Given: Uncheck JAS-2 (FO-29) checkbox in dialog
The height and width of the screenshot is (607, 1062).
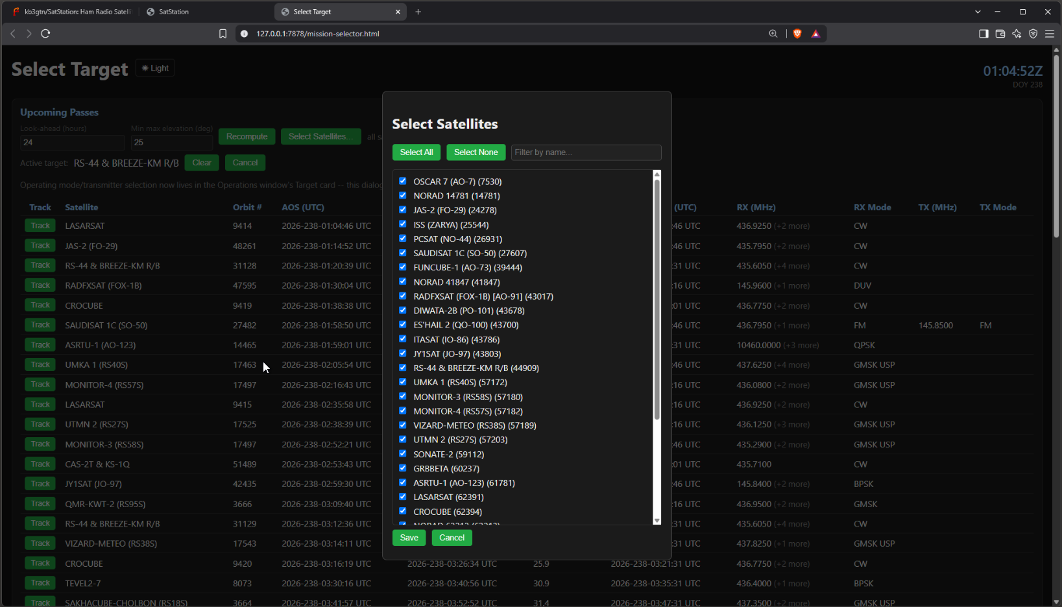Looking at the screenshot, I should 402,209.
